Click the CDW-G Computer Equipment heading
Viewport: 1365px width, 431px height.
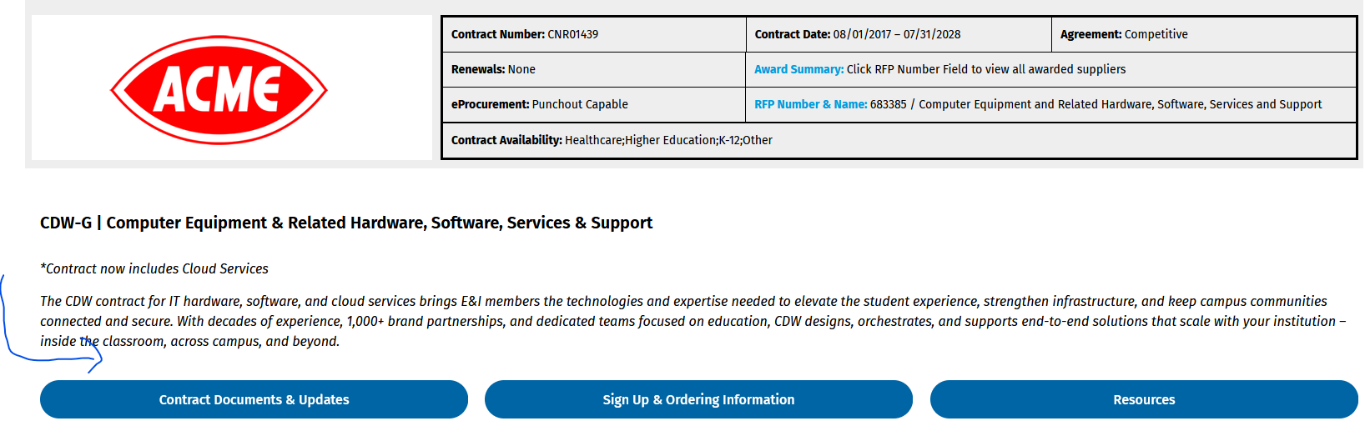[346, 223]
